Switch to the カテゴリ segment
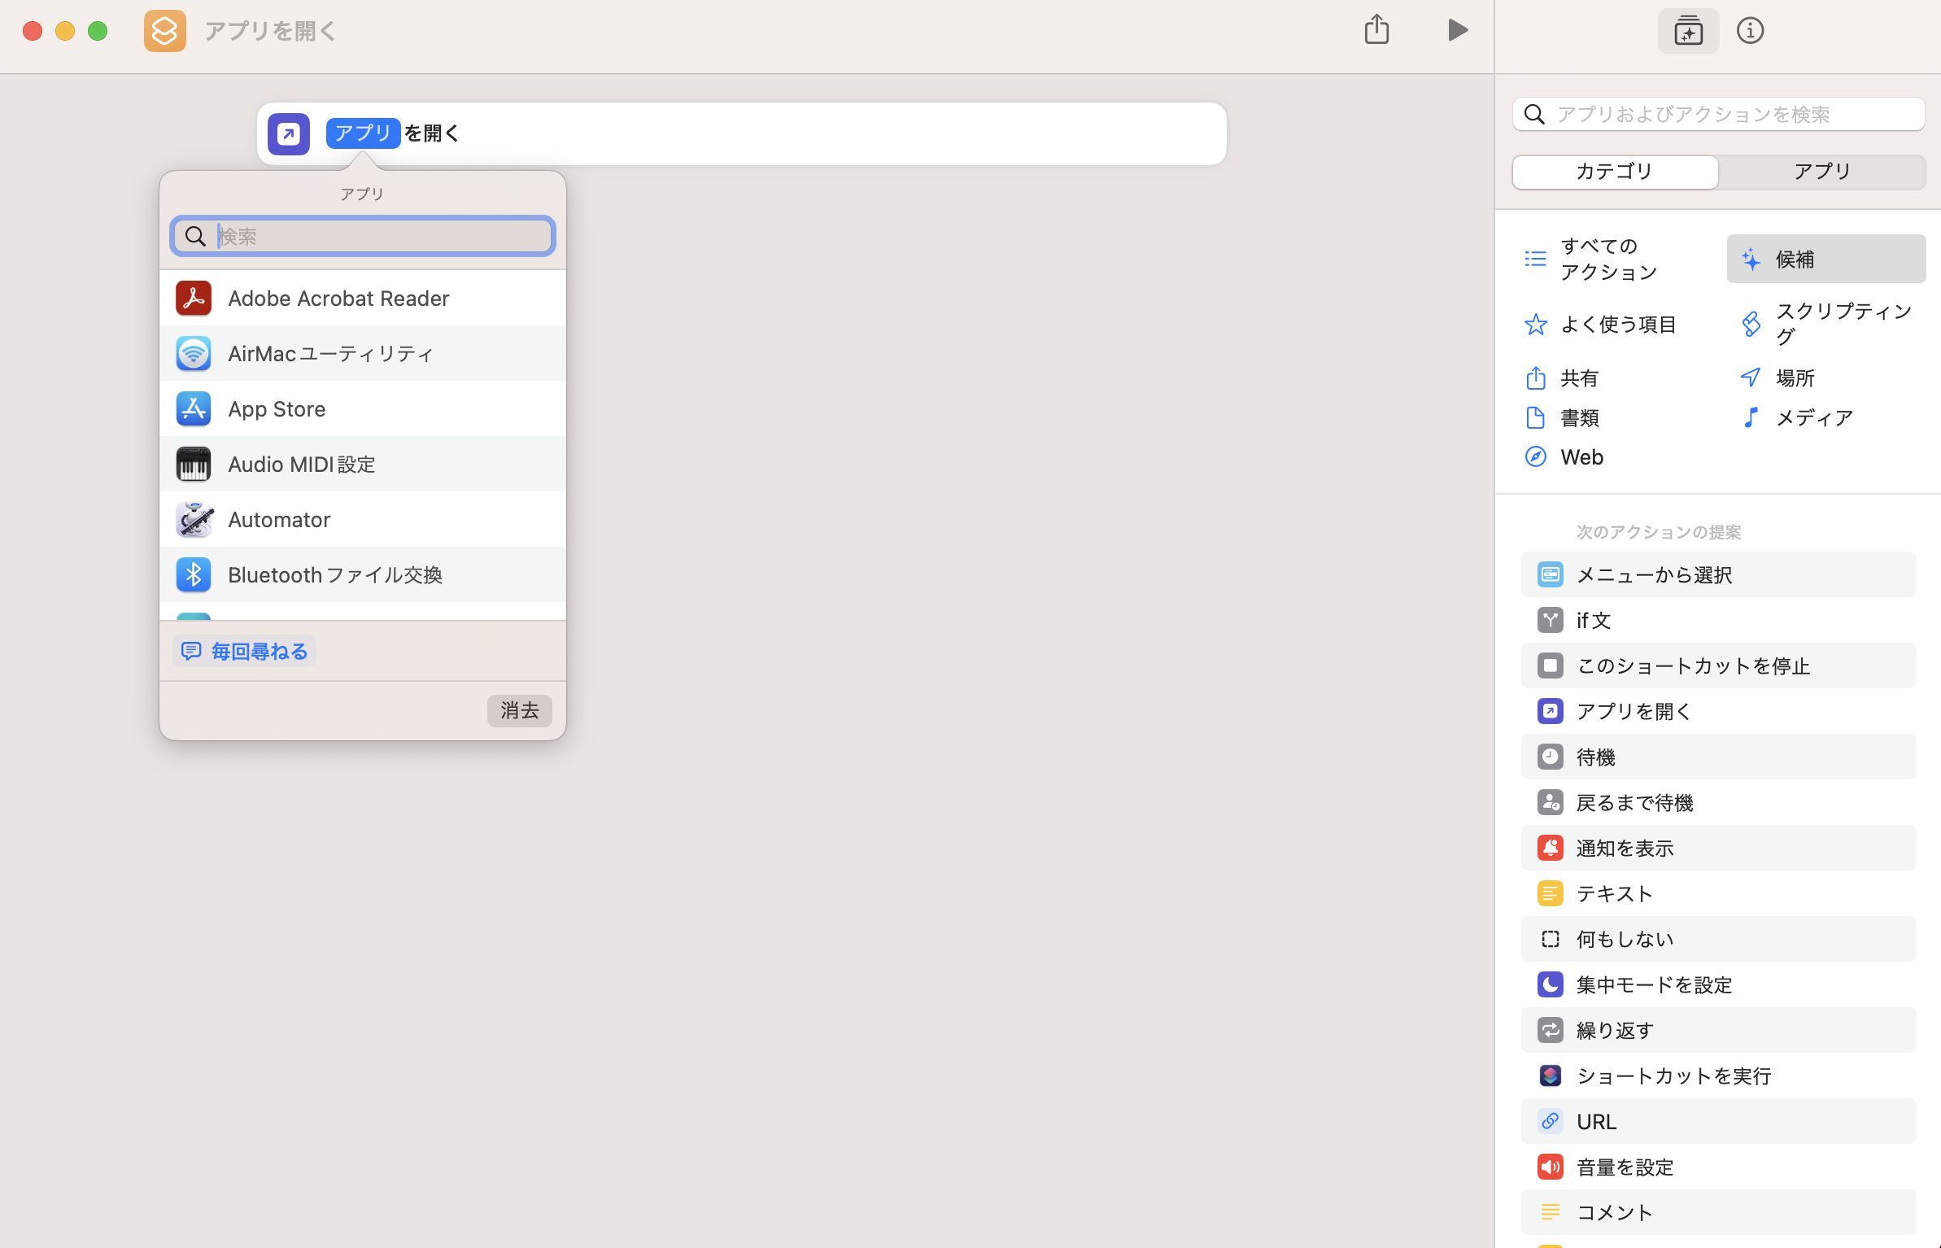This screenshot has width=1941, height=1248. [x=1615, y=172]
